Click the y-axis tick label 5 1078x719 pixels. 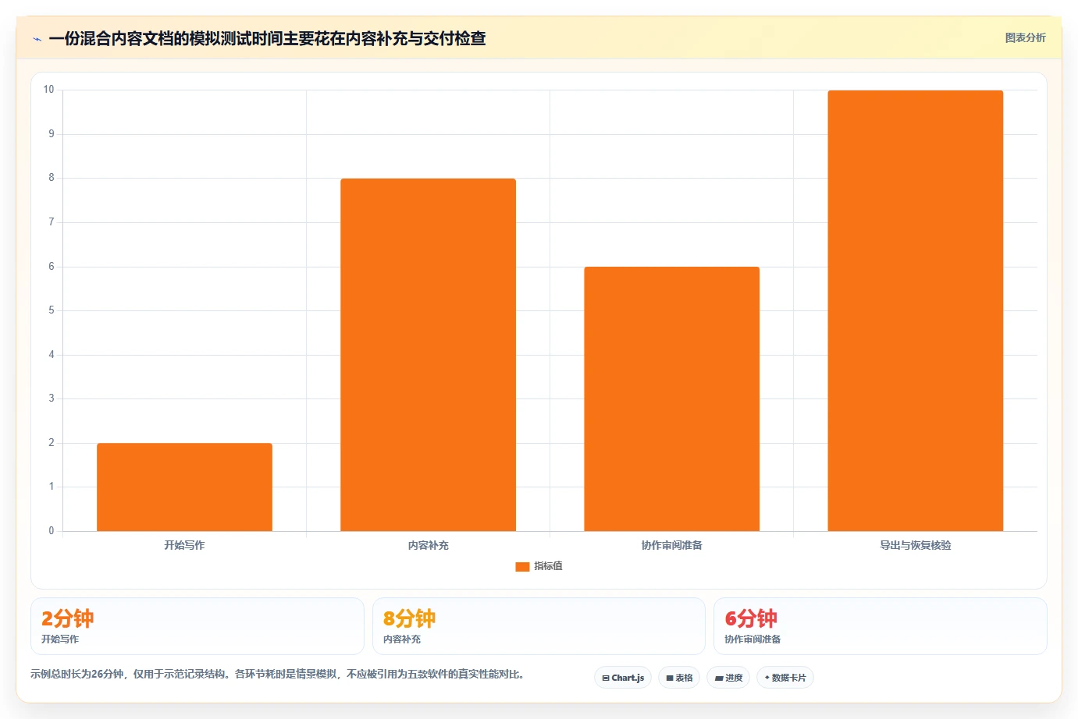click(x=52, y=310)
